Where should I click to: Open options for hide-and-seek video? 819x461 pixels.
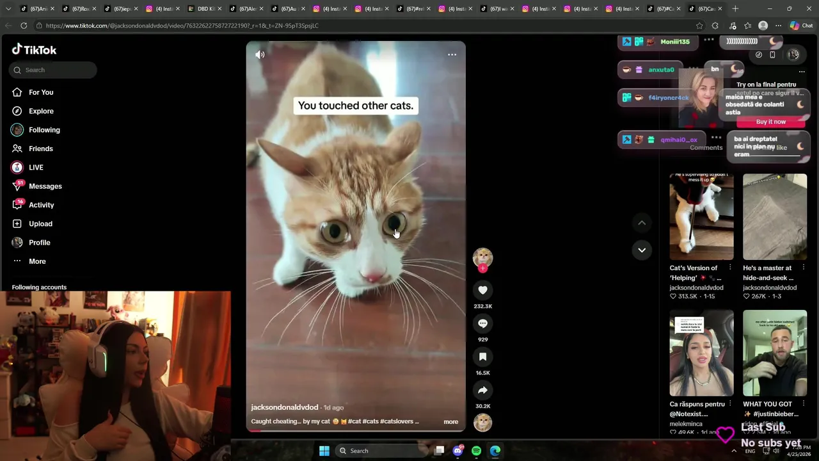803,268
